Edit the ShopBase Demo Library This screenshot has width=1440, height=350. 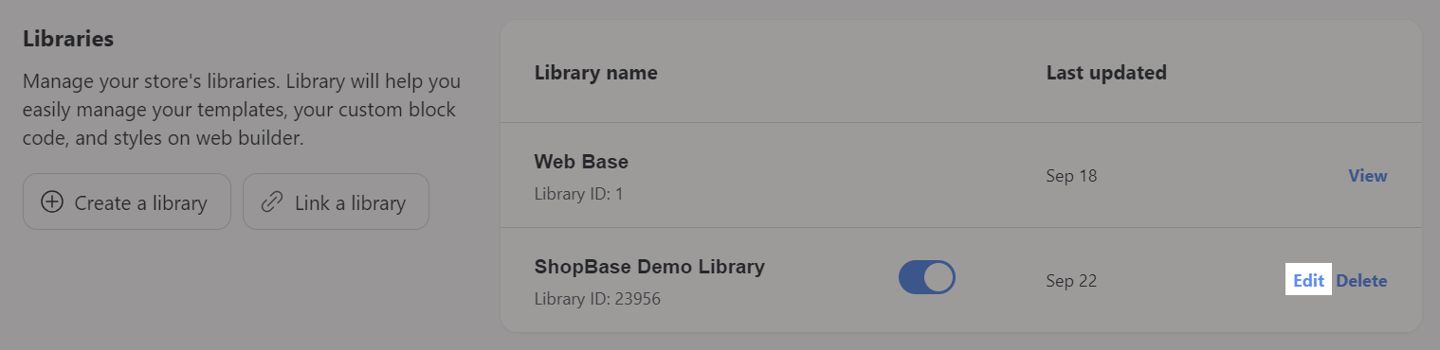coord(1308,281)
